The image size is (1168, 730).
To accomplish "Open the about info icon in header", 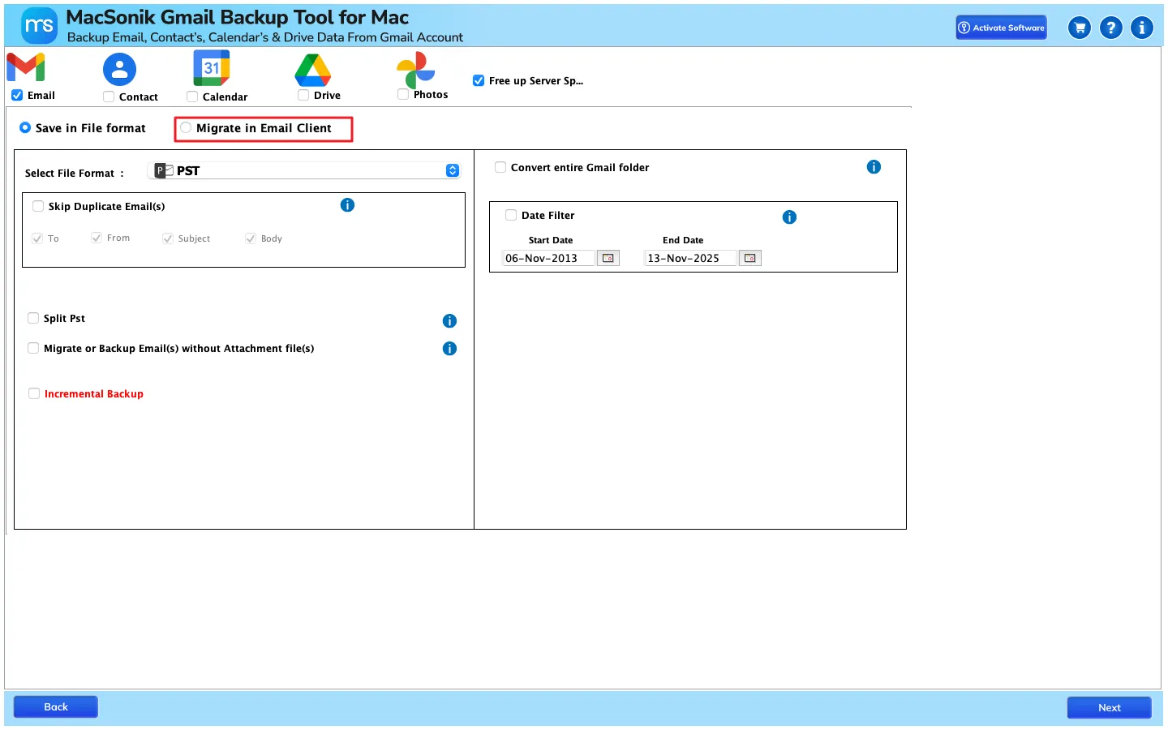I will pyautogui.click(x=1142, y=28).
